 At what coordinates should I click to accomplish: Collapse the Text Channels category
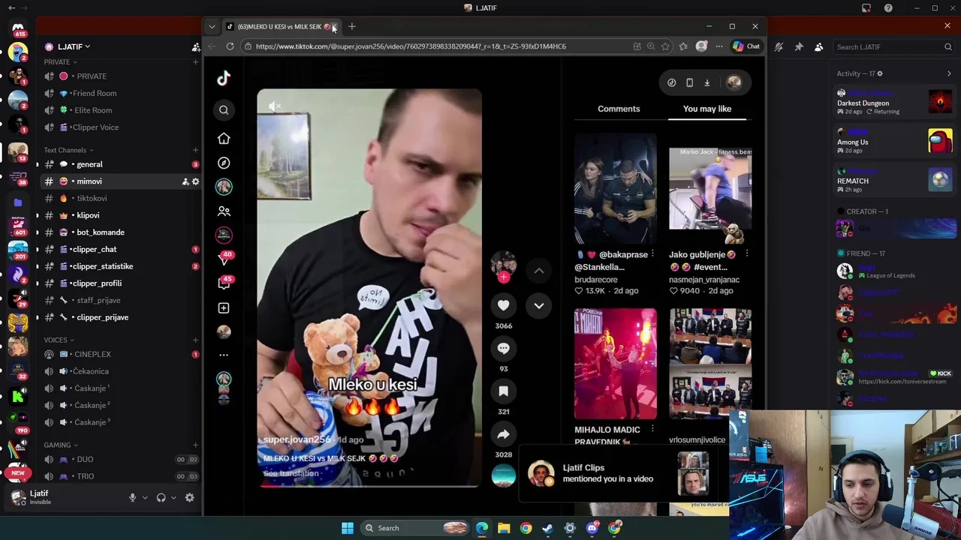[68, 150]
